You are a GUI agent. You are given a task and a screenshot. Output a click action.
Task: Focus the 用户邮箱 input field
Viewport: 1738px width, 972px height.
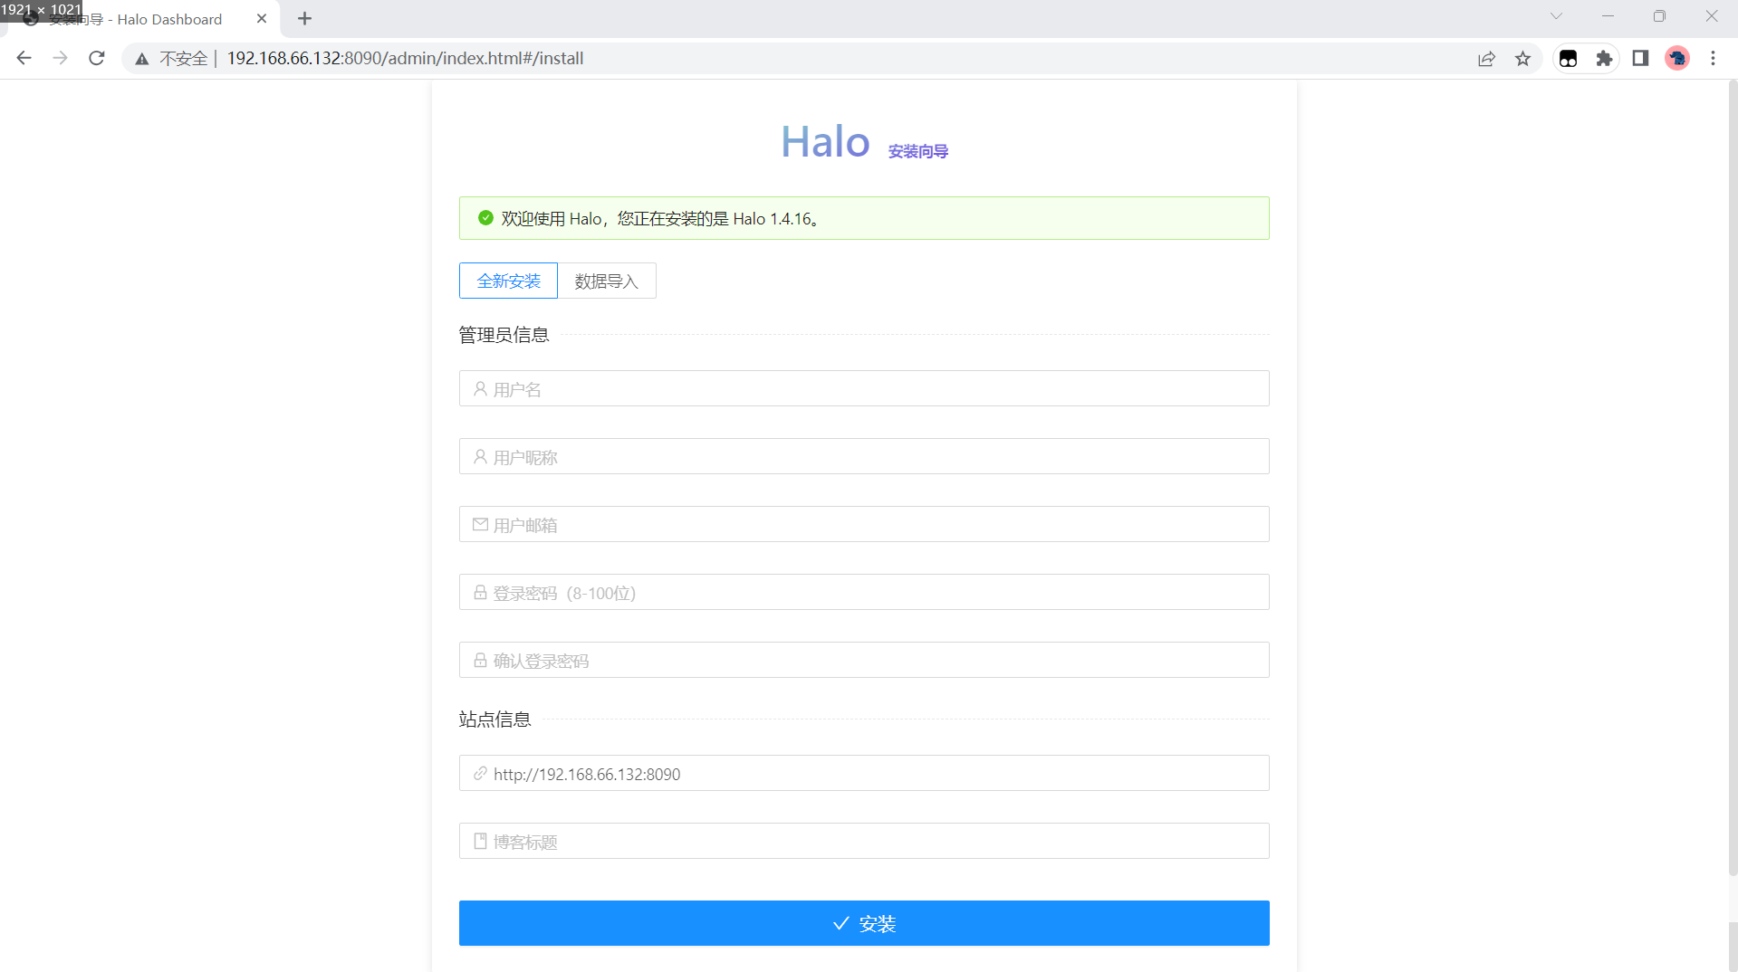tap(864, 524)
